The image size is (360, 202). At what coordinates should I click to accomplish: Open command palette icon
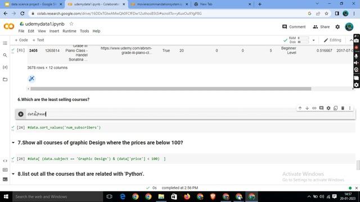pyautogui.click(x=5, y=170)
